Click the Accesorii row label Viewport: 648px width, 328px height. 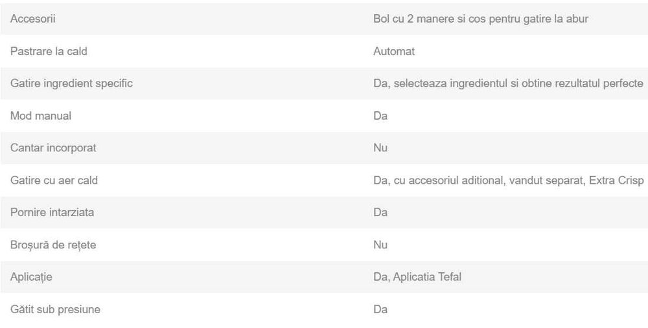(33, 19)
